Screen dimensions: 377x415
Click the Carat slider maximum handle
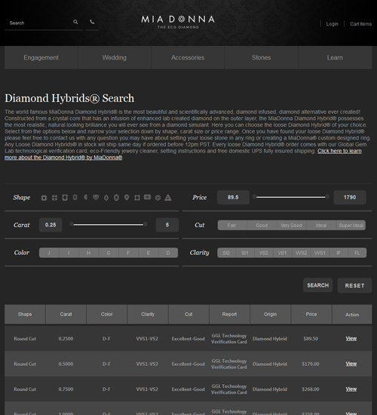[145, 224]
